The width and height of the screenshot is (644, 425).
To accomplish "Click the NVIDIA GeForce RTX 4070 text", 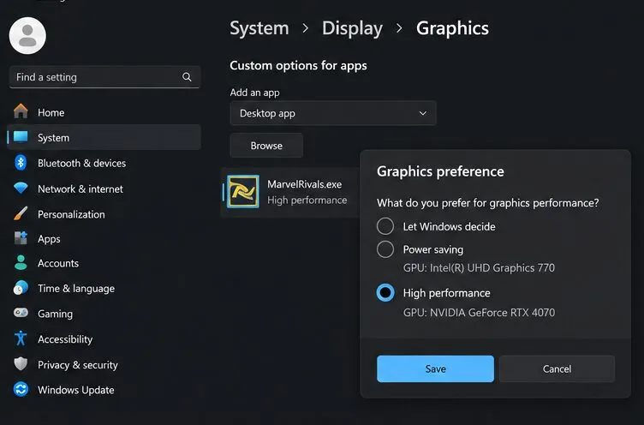I will tap(479, 313).
